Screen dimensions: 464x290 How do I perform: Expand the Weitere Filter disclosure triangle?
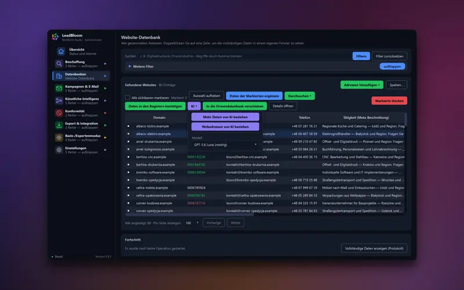tap(129, 66)
